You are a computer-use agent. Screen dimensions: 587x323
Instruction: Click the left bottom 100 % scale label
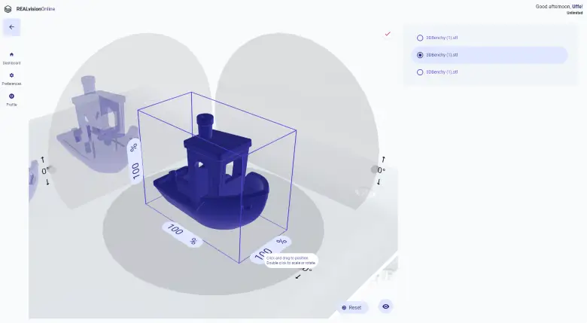point(182,235)
